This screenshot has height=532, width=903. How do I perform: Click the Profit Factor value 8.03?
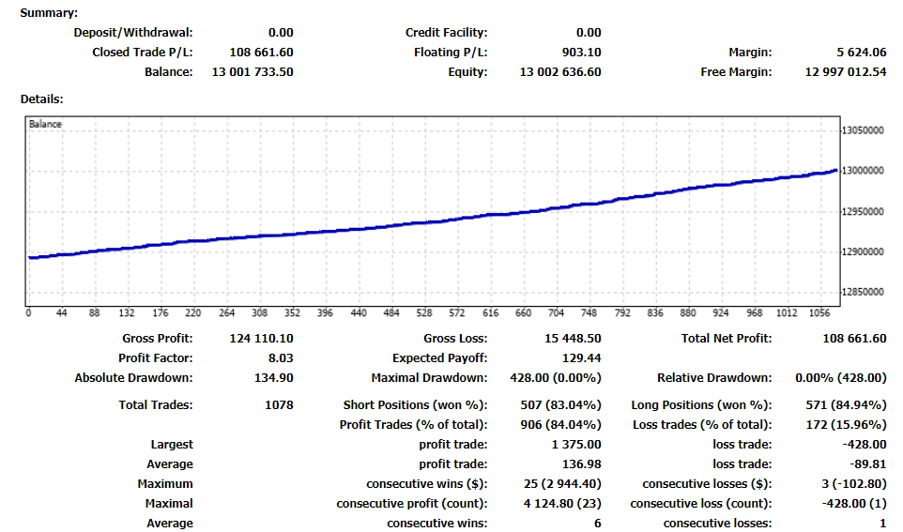click(280, 358)
